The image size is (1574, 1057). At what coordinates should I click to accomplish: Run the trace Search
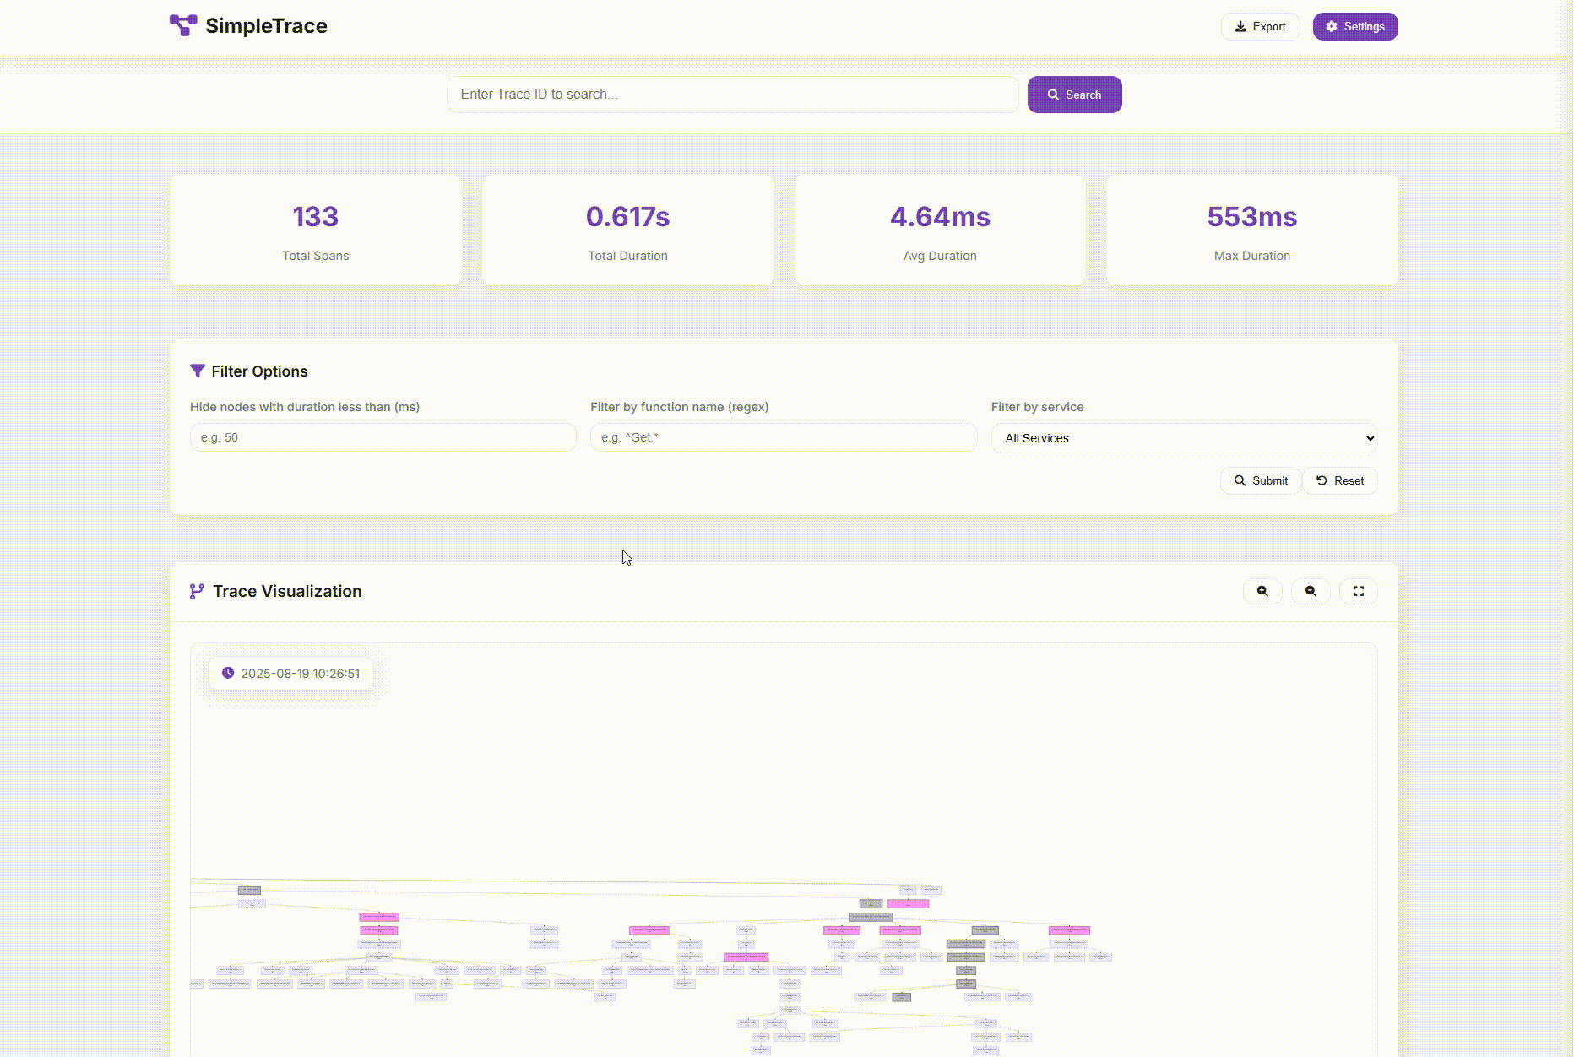click(x=1074, y=95)
